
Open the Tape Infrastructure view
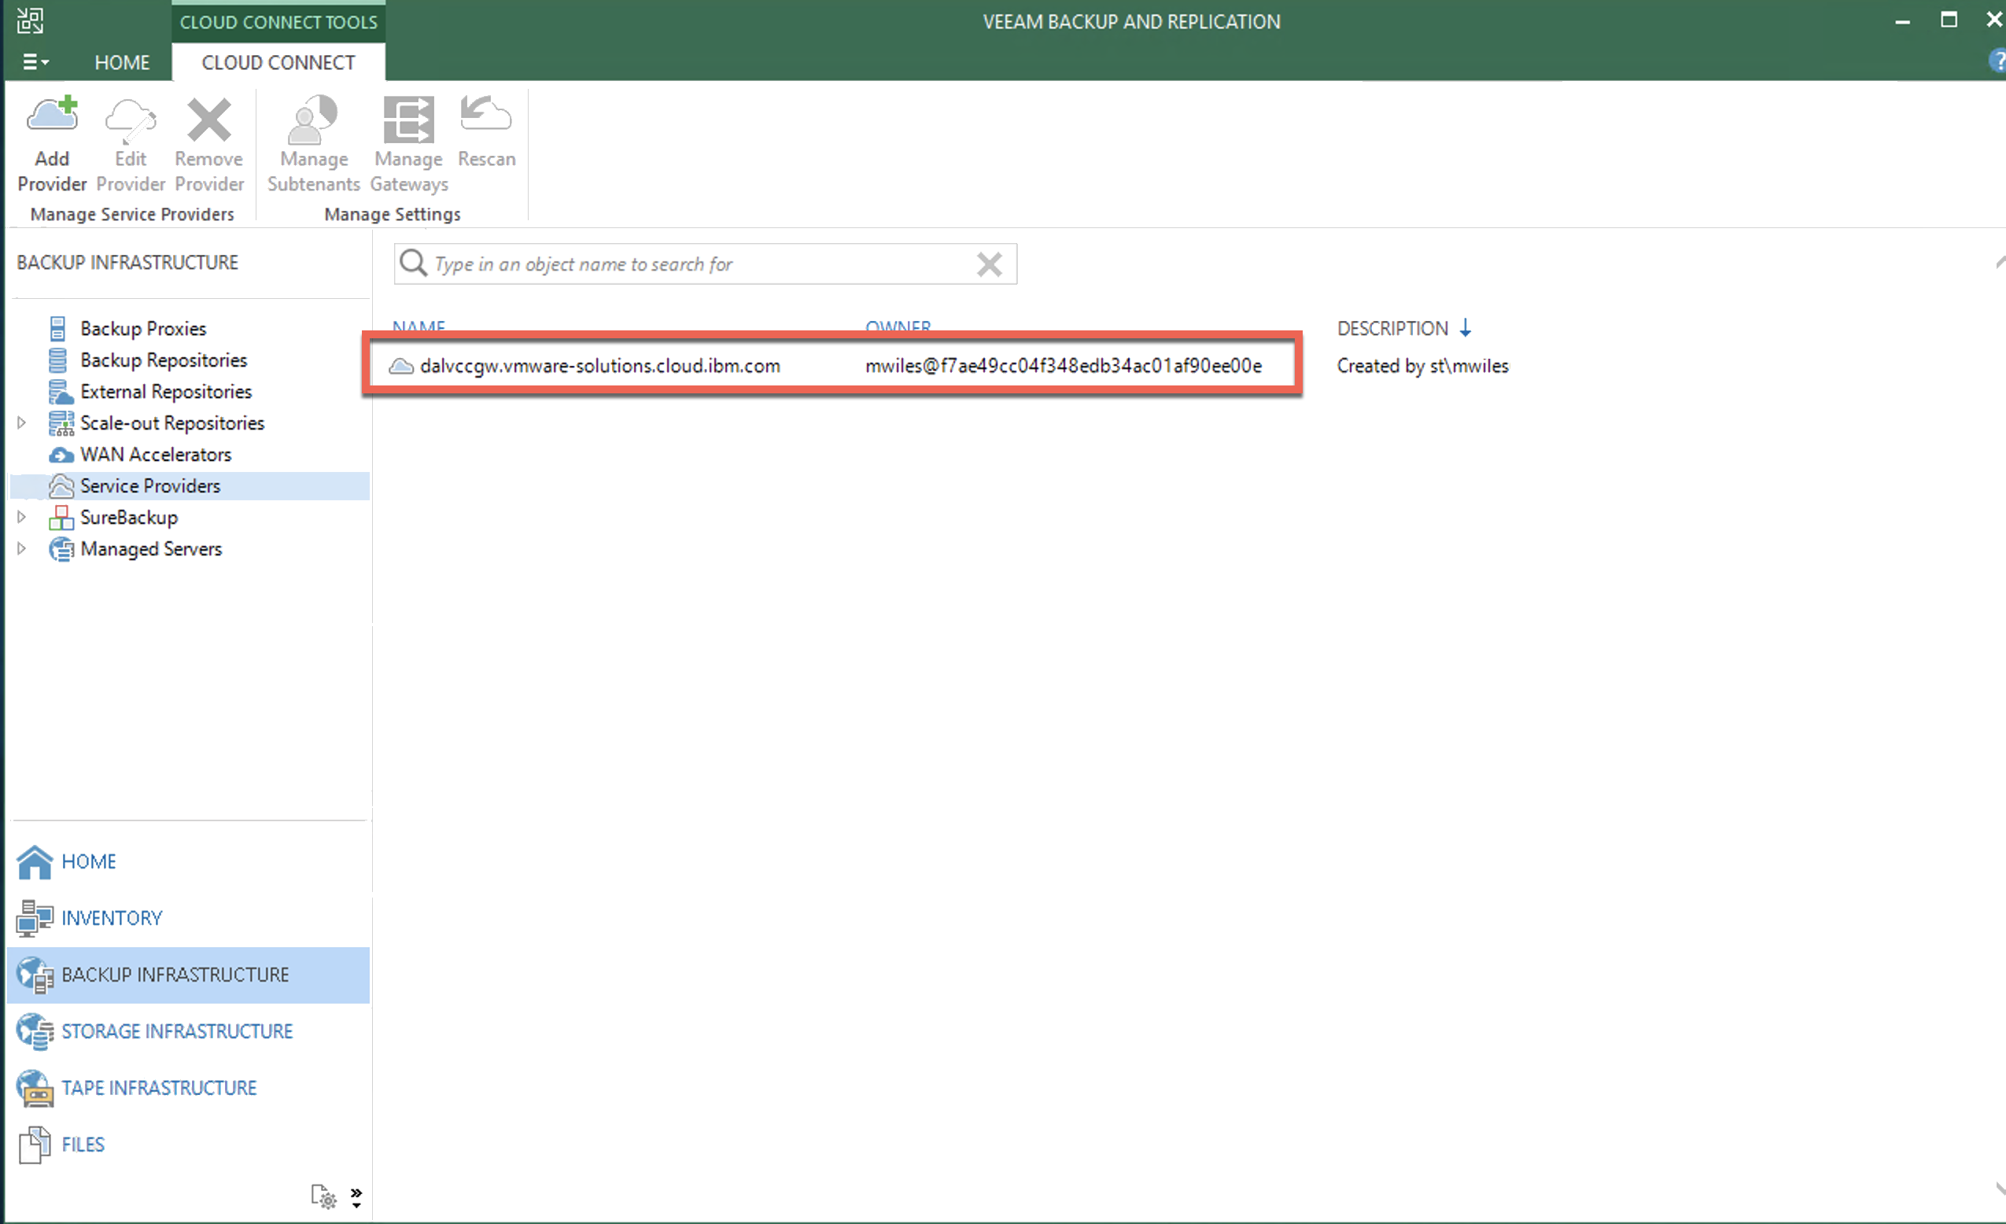(x=159, y=1088)
